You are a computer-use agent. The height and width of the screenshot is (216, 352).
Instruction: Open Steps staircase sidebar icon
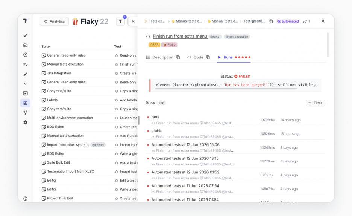[25, 74]
